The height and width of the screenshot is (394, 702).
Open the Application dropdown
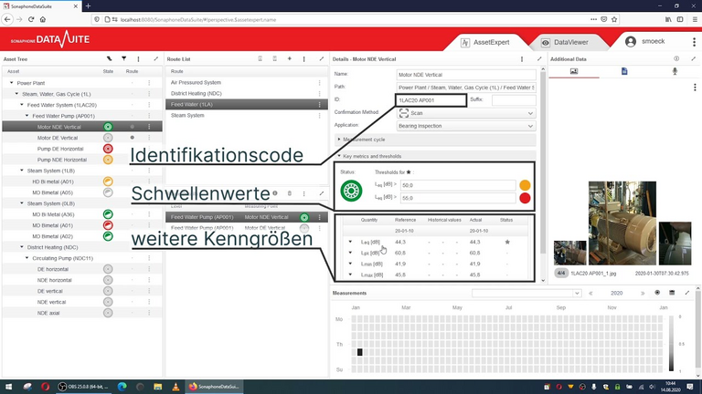tap(466, 126)
